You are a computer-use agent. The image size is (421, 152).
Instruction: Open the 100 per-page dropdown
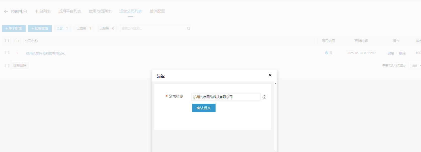415,66
